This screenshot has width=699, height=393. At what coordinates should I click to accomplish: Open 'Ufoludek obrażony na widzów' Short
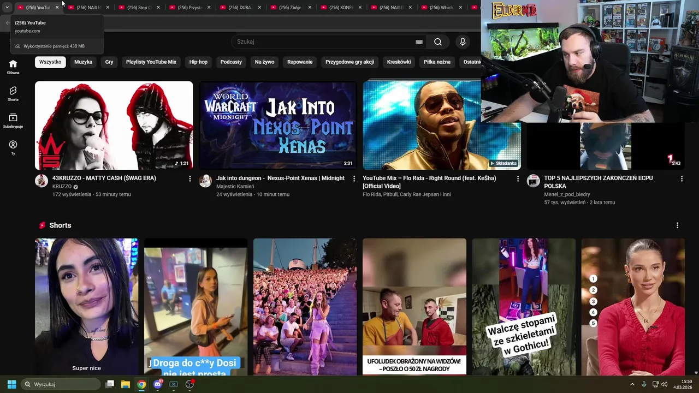click(x=414, y=307)
